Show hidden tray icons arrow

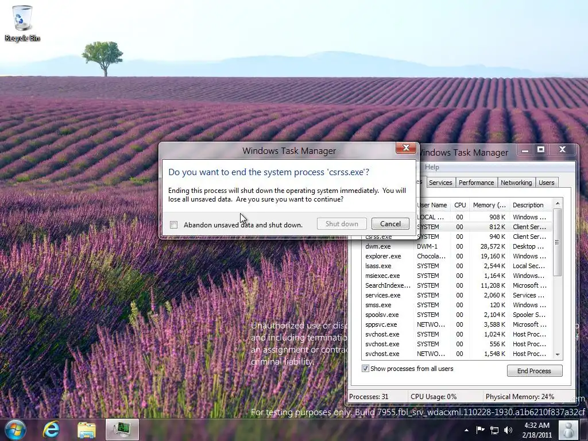466,430
